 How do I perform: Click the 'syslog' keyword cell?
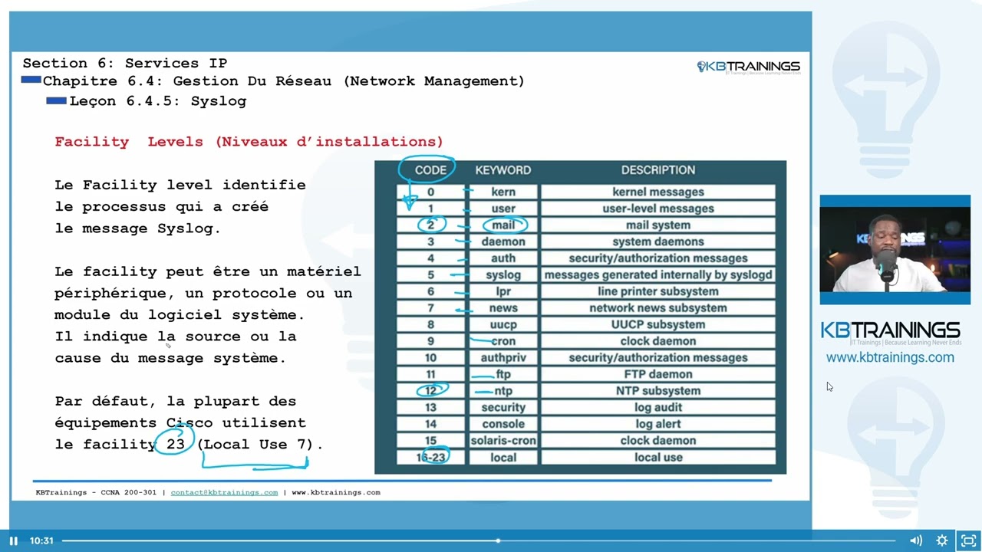click(503, 274)
